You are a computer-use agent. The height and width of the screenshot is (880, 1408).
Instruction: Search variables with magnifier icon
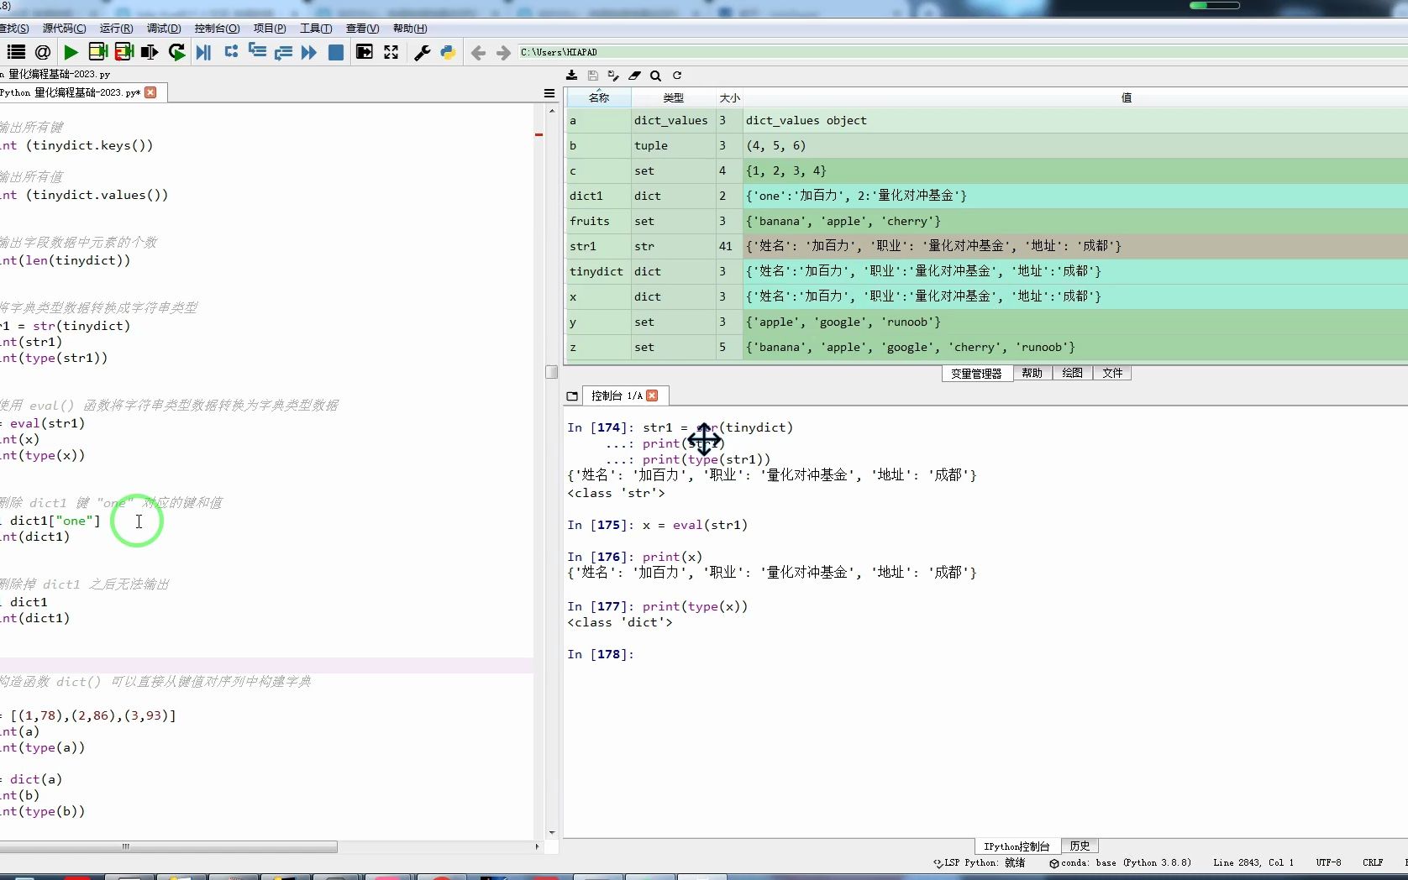pos(655,76)
